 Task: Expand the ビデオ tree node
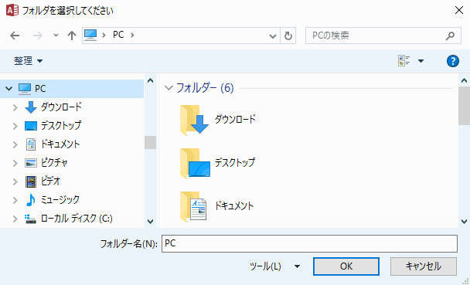coord(15,182)
